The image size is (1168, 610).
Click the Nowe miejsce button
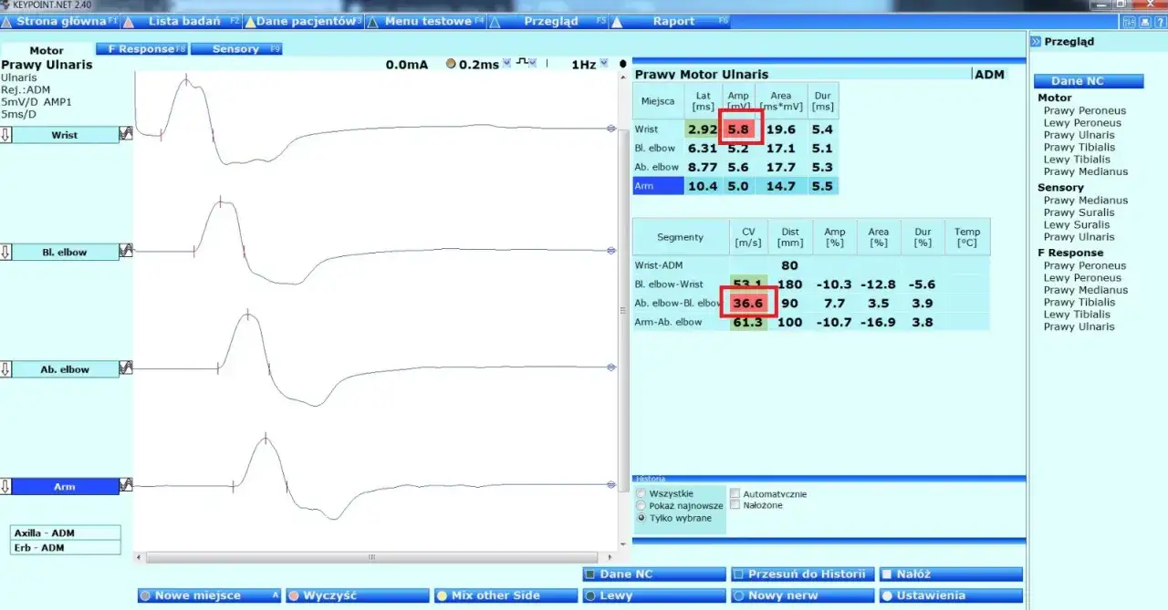pos(210,595)
